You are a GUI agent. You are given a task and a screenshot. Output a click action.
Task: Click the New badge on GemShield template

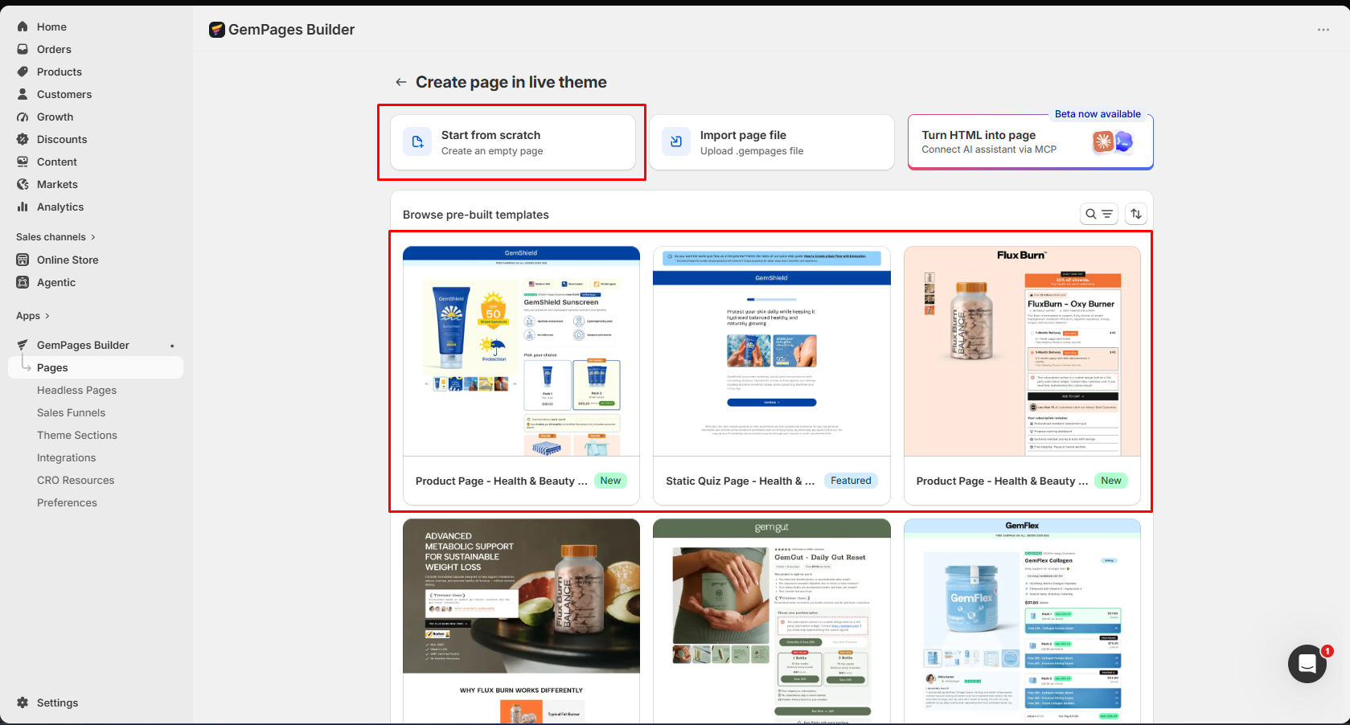pos(611,481)
